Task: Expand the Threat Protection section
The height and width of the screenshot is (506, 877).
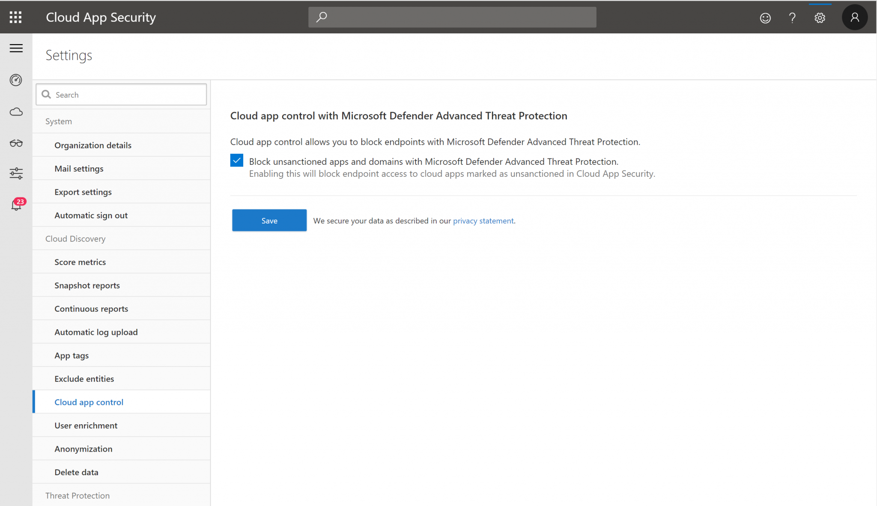Action: click(78, 495)
